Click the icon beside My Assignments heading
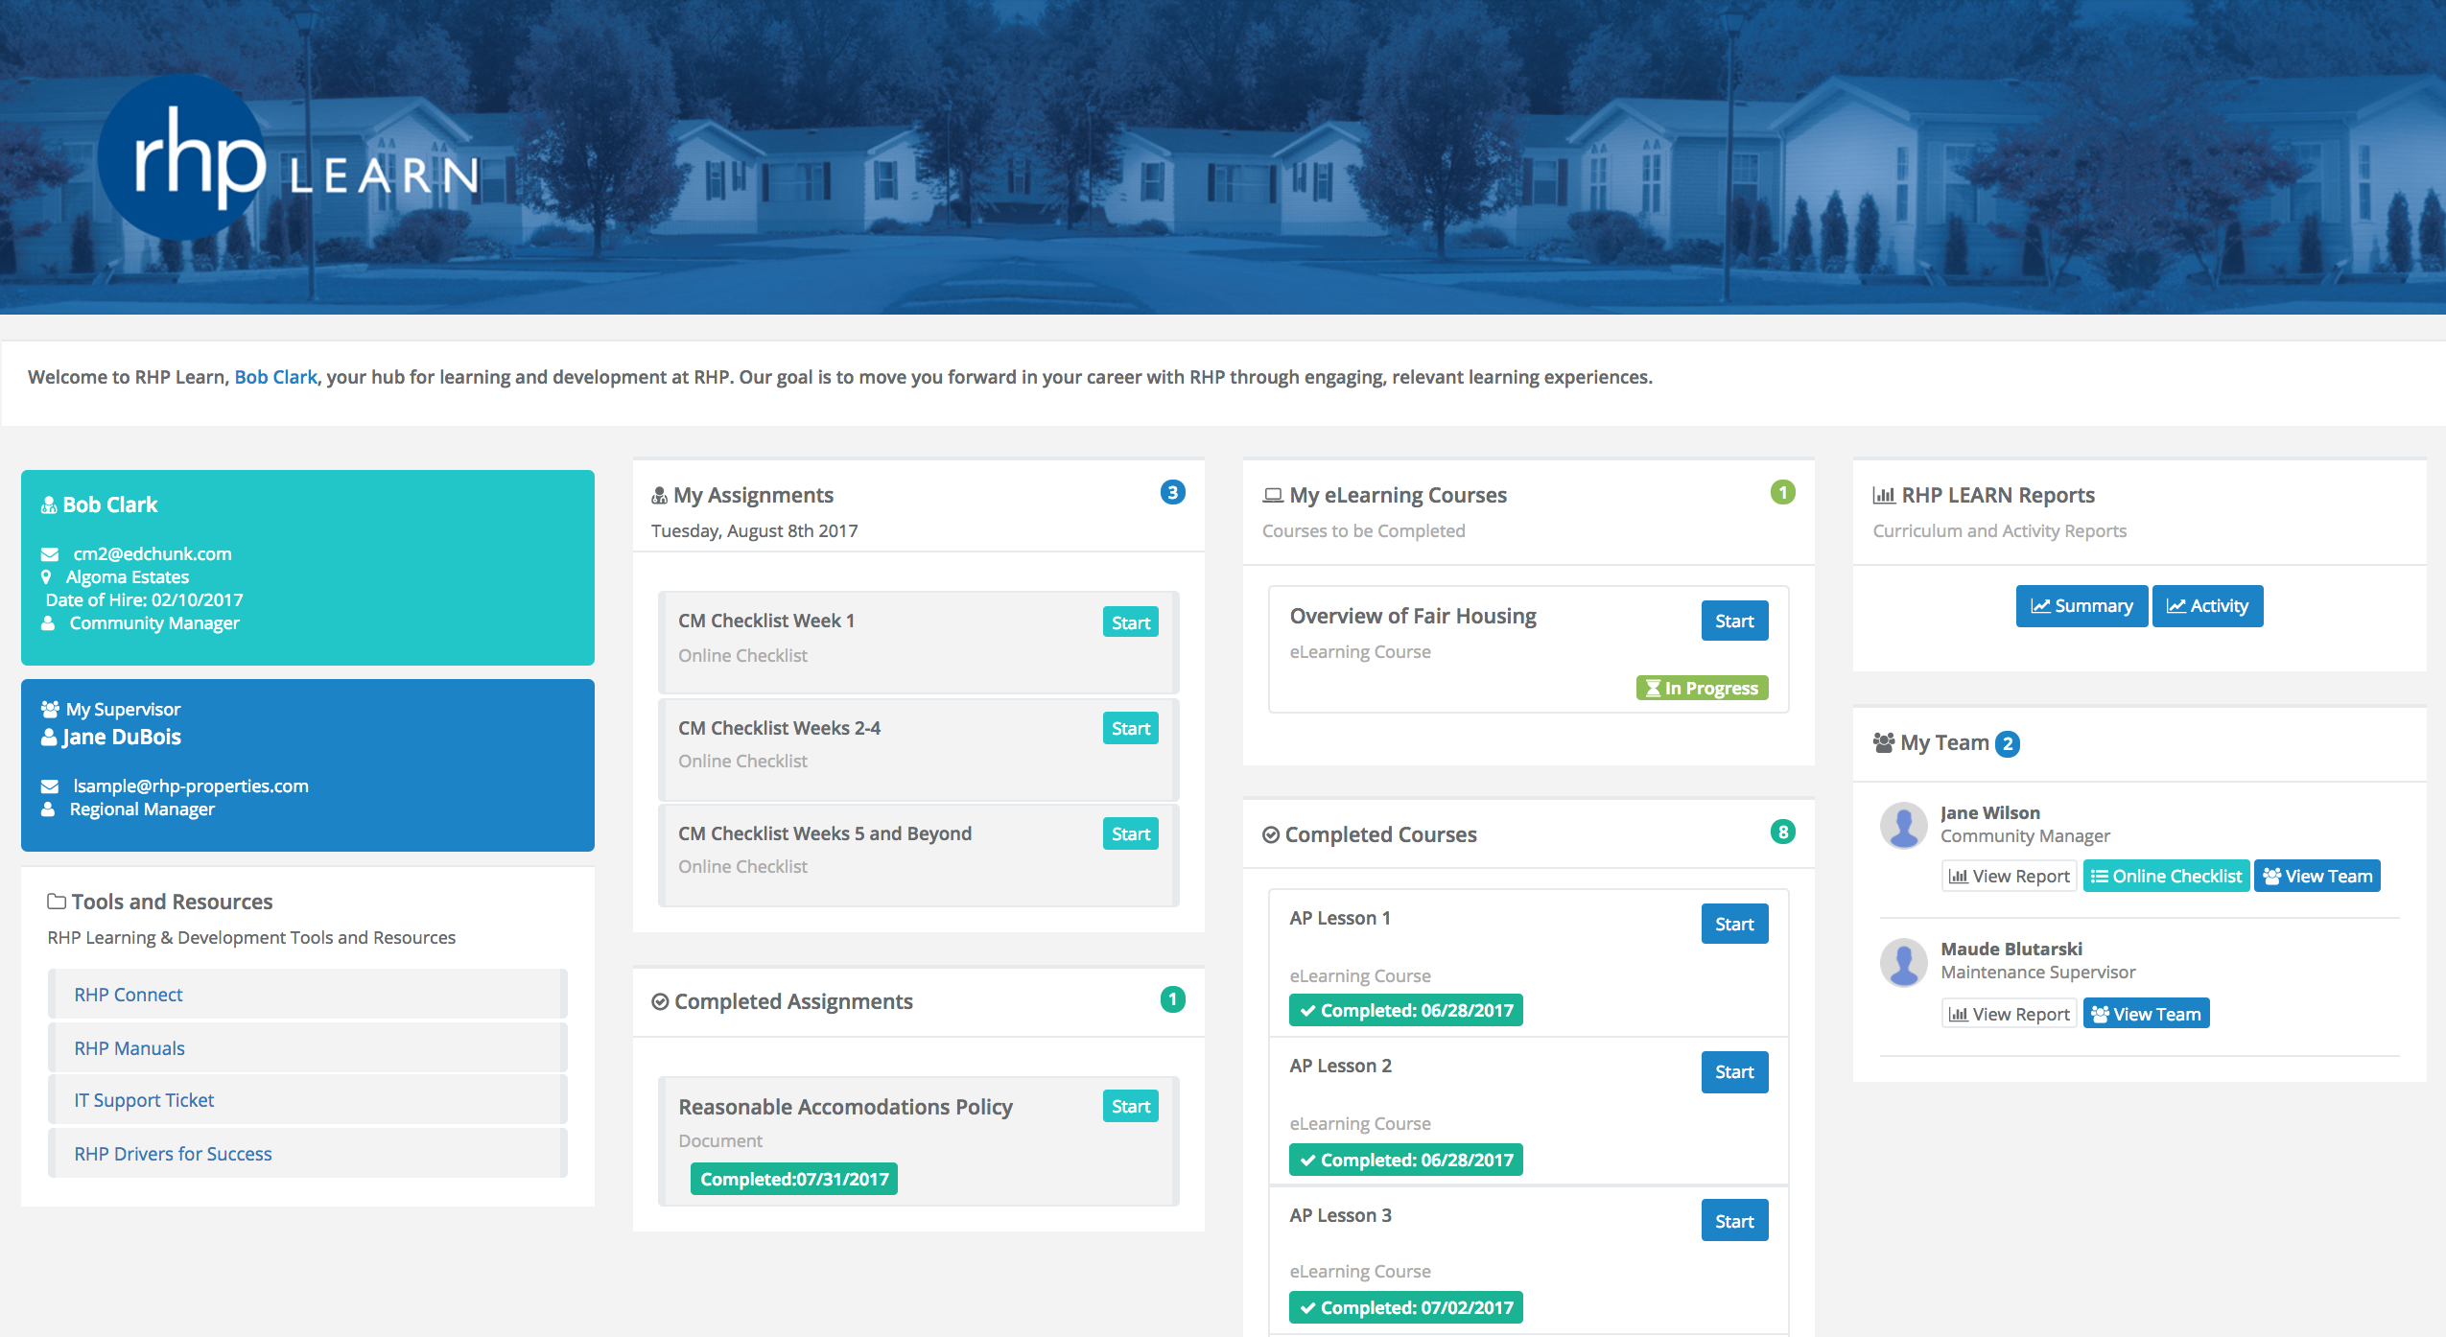 [659, 496]
